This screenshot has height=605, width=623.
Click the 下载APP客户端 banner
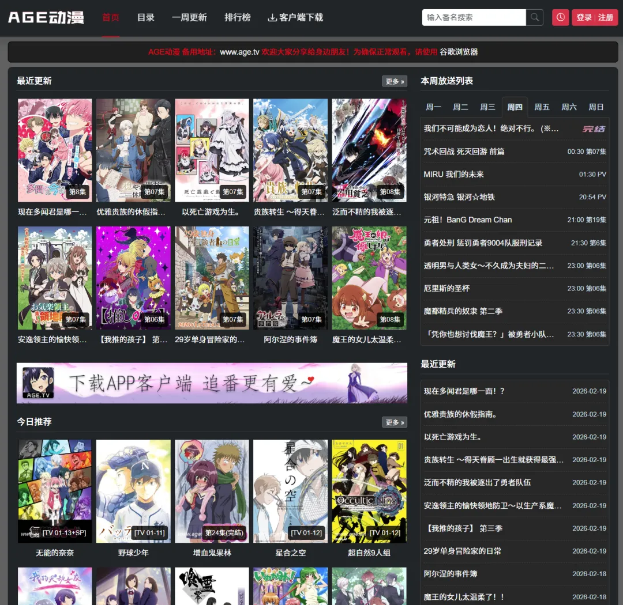tap(212, 383)
